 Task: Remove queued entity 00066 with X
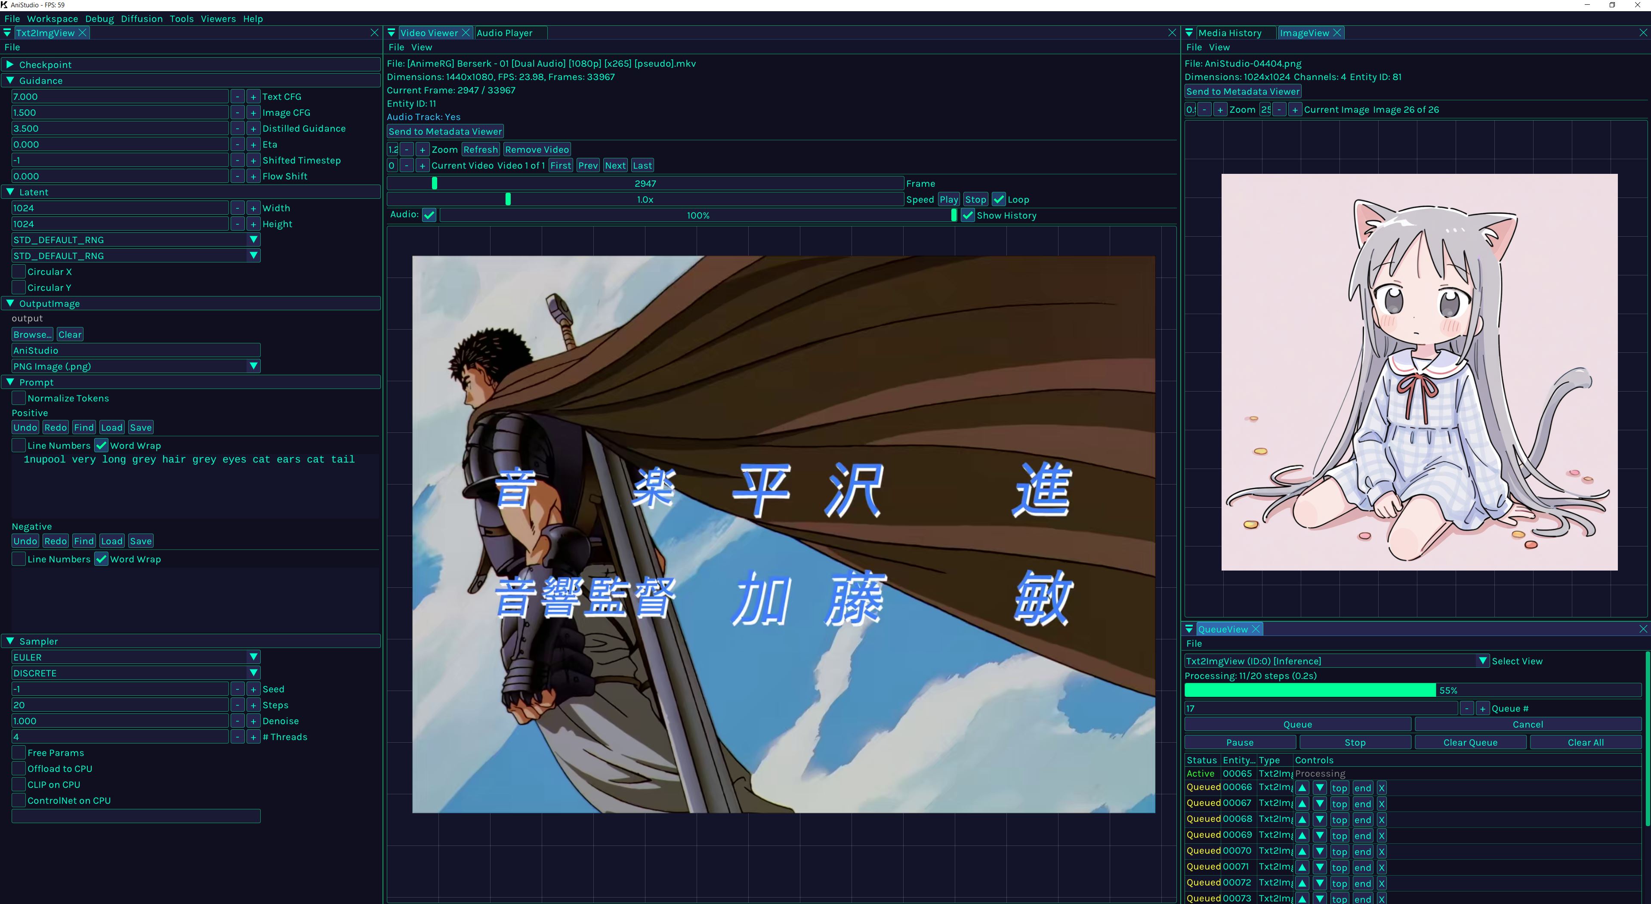coord(1382,788)
